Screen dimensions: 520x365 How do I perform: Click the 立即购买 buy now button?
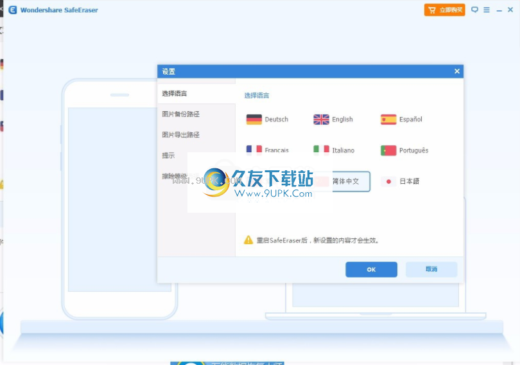tap(444, 10)
